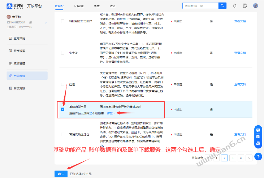
Task: Click the copy icon beside app ID 2021003199673035
Action: (30, 22)
